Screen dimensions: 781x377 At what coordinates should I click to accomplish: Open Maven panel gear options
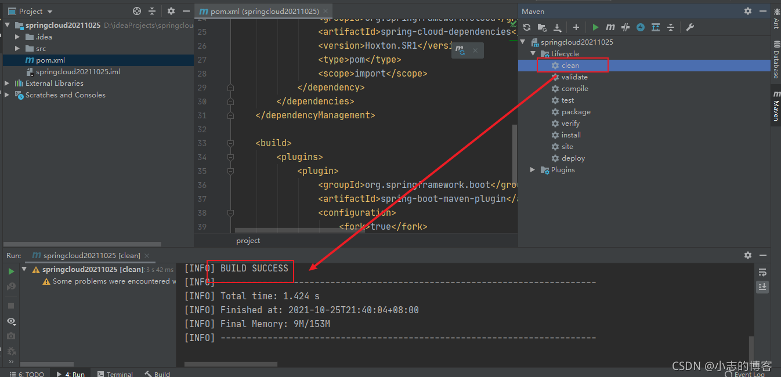pos(748,11)
